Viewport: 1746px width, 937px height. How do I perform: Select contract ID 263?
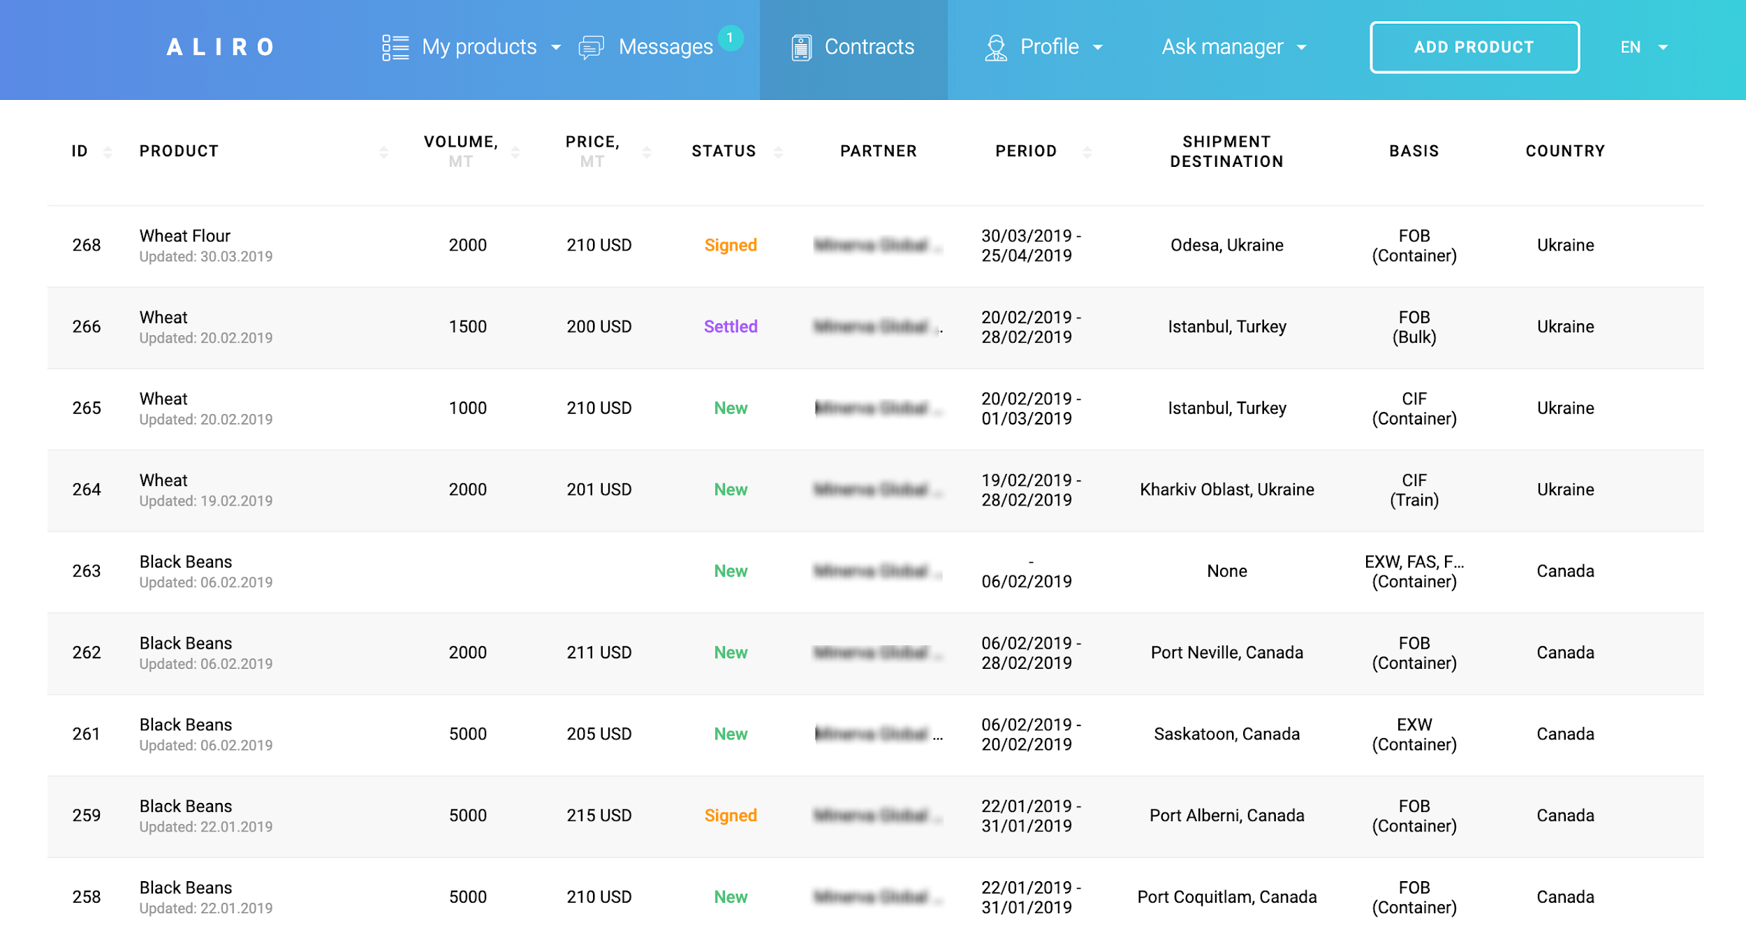click(x=87, y=571)
